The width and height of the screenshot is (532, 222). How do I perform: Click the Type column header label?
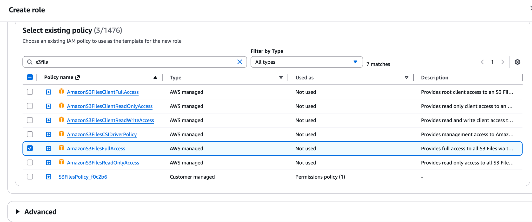click(175, 77)
